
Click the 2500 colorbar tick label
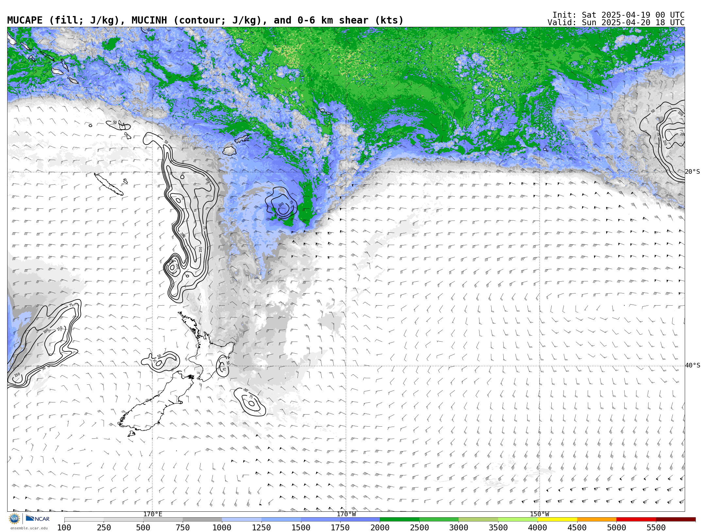[x=419, y=528]
